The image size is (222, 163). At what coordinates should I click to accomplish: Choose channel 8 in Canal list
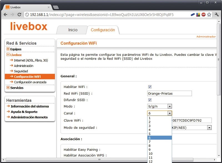160,146
